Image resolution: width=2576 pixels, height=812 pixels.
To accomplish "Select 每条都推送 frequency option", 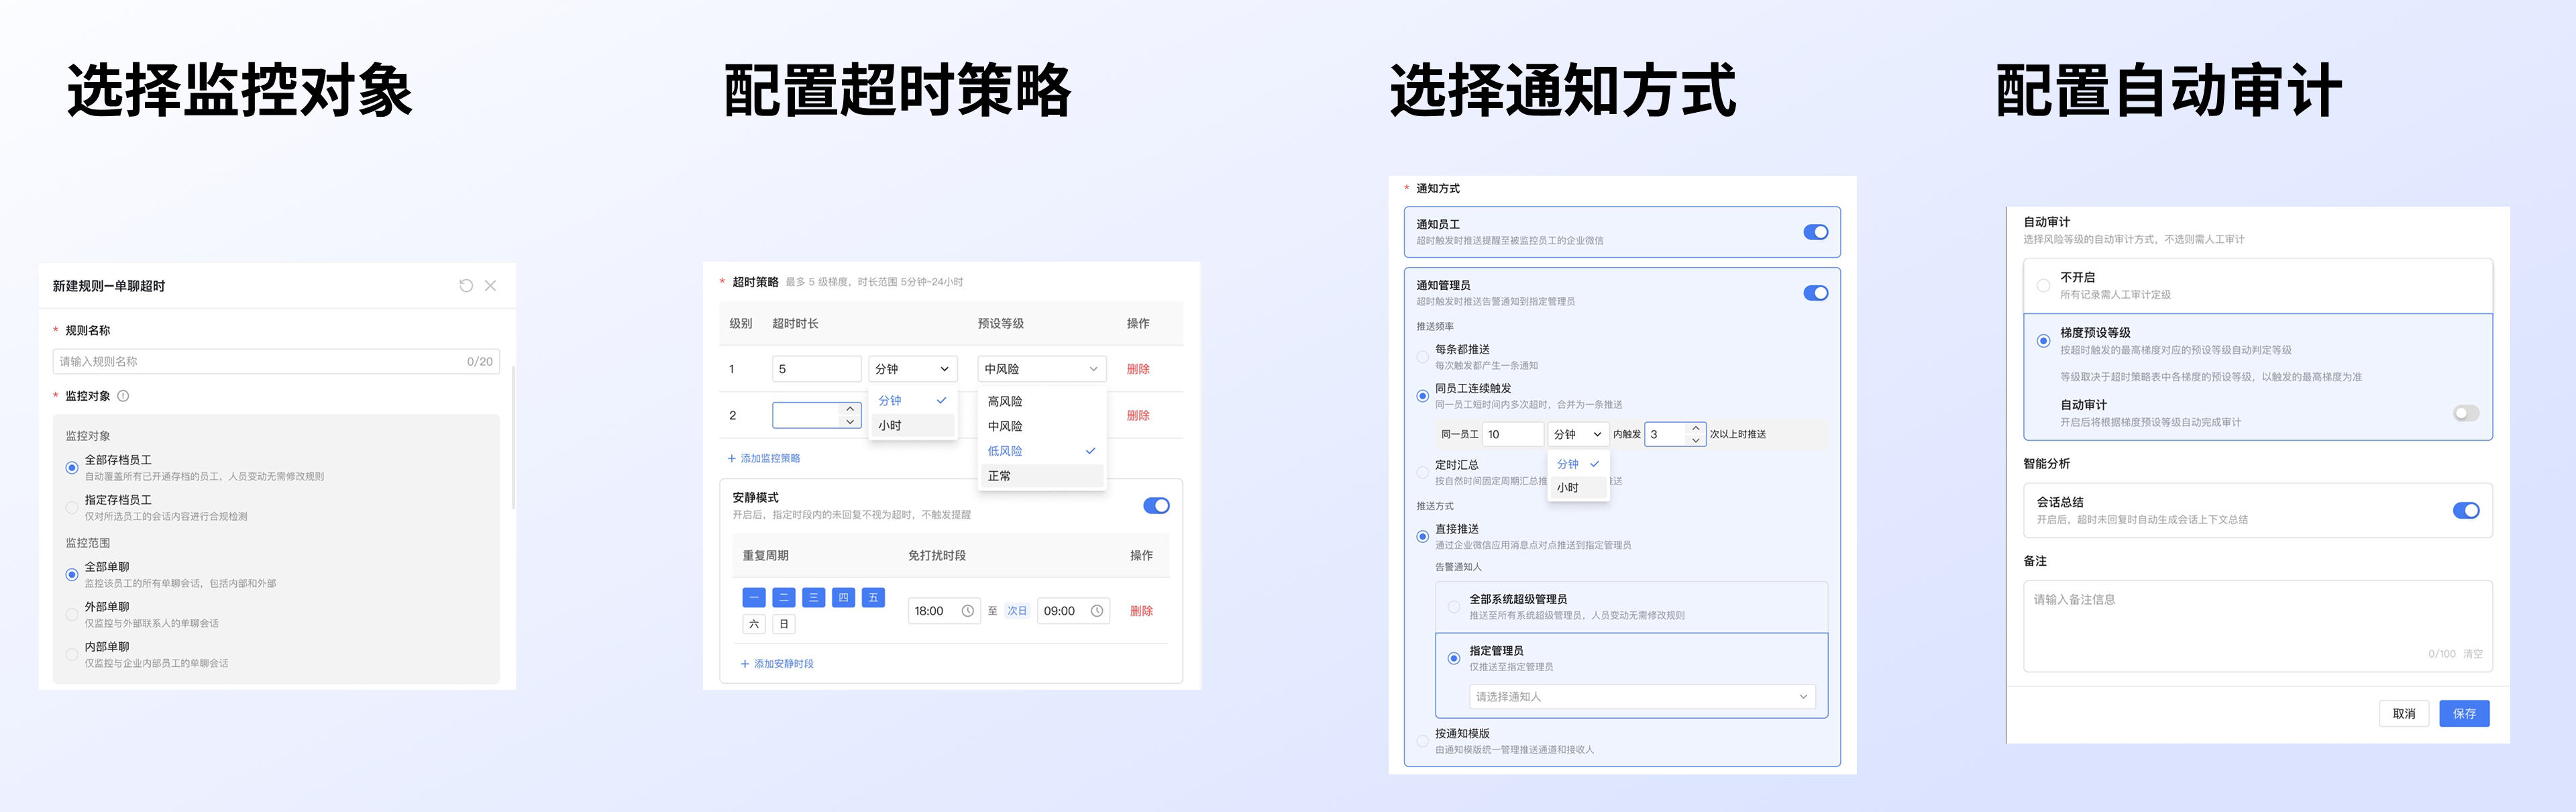I will 1422,357.
